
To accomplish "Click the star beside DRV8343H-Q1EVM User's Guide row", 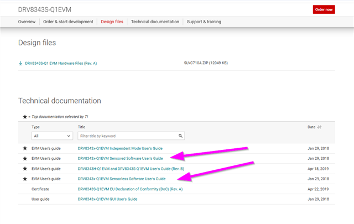I will click(25, 169).
